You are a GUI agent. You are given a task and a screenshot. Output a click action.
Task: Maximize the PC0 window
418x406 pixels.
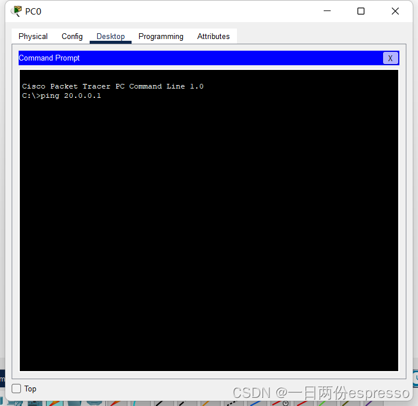361,11
